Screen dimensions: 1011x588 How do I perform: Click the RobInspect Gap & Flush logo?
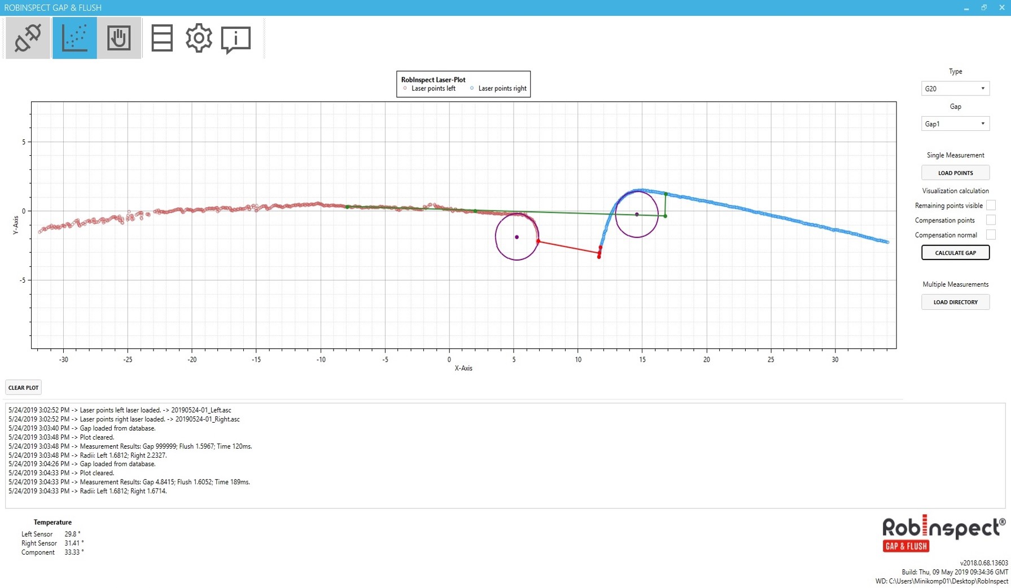(x=944, y=533)
